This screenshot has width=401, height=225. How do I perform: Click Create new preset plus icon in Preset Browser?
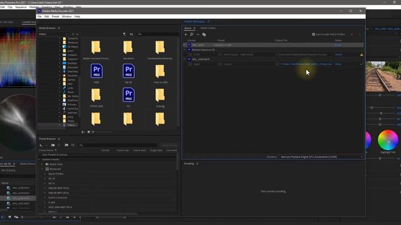pos(41,145)
